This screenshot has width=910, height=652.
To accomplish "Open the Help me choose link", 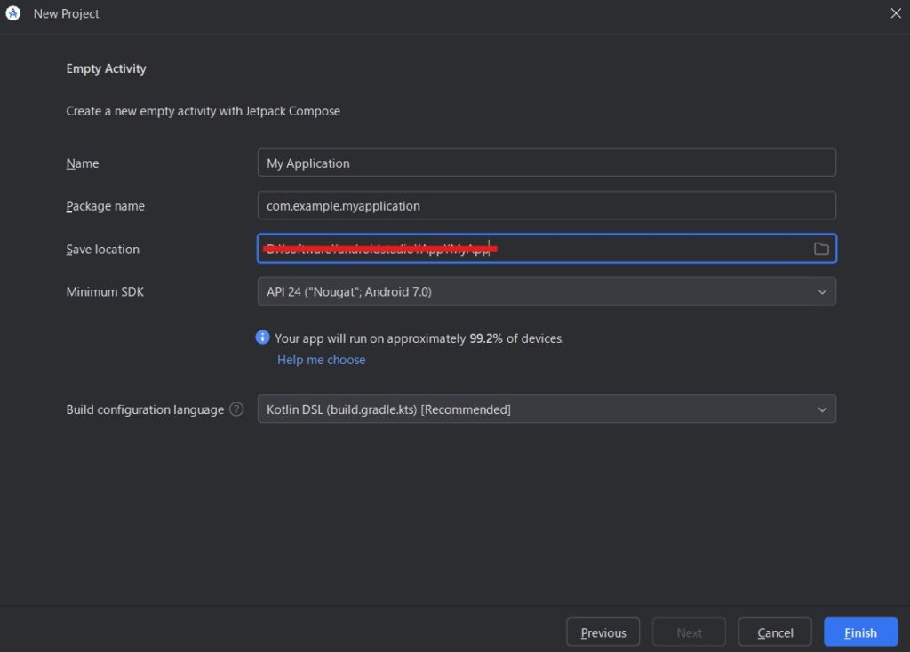I will (321, 360).
